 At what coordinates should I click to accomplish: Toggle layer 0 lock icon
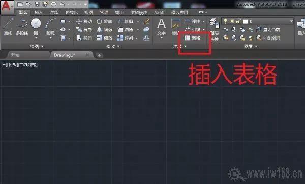pyautogui.click(x=238, y=21)
